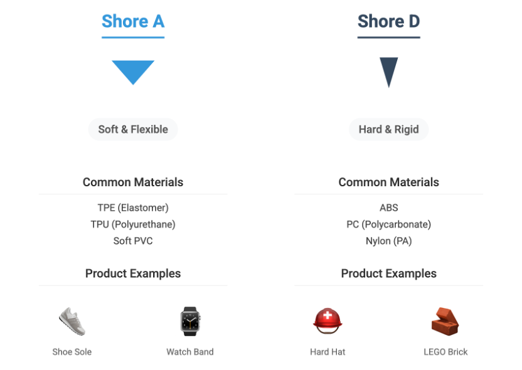
Task: Select Nylon (PA) material
Action: tap(388, 241)
